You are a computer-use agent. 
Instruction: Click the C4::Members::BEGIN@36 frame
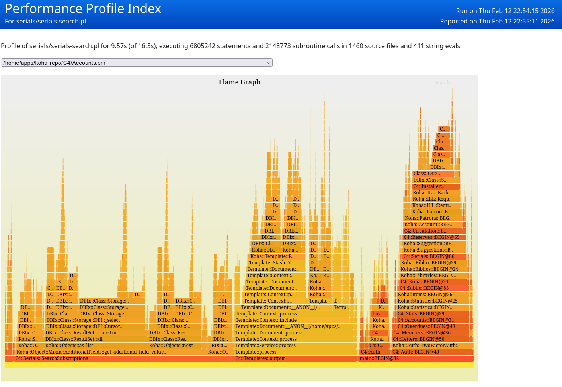click(432, 333)
